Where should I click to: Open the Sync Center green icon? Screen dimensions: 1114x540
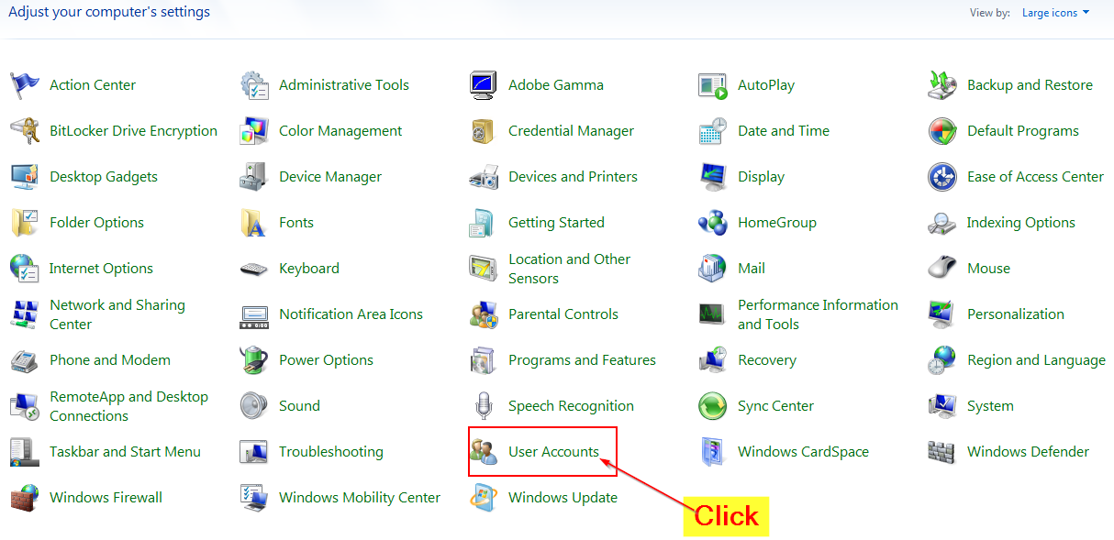coord(713,406)
